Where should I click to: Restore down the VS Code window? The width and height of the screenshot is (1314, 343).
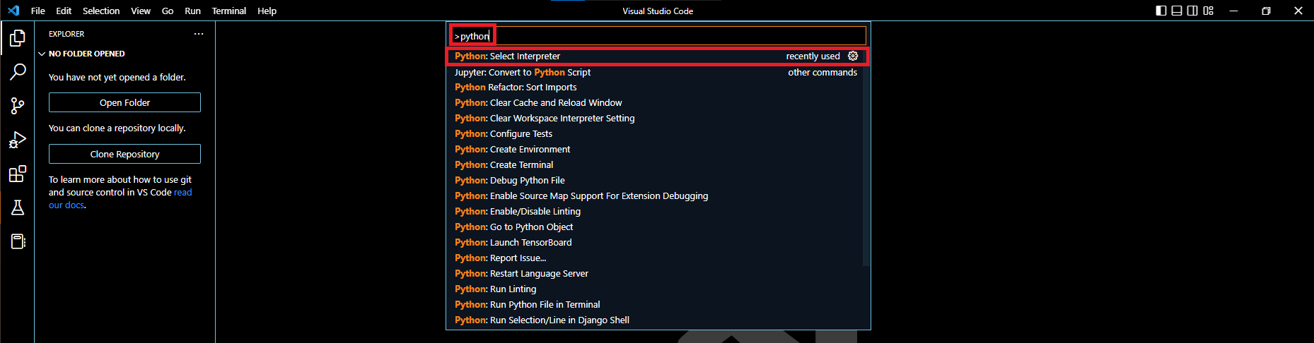coord(1267,11)
